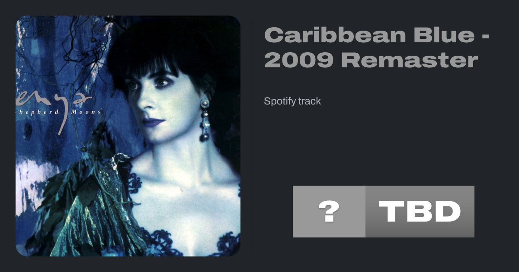Click the dangling earring on the cover

[204, 120]
